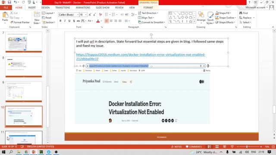
Task: Click the zoom slider handle
Action: pos(247,146)
